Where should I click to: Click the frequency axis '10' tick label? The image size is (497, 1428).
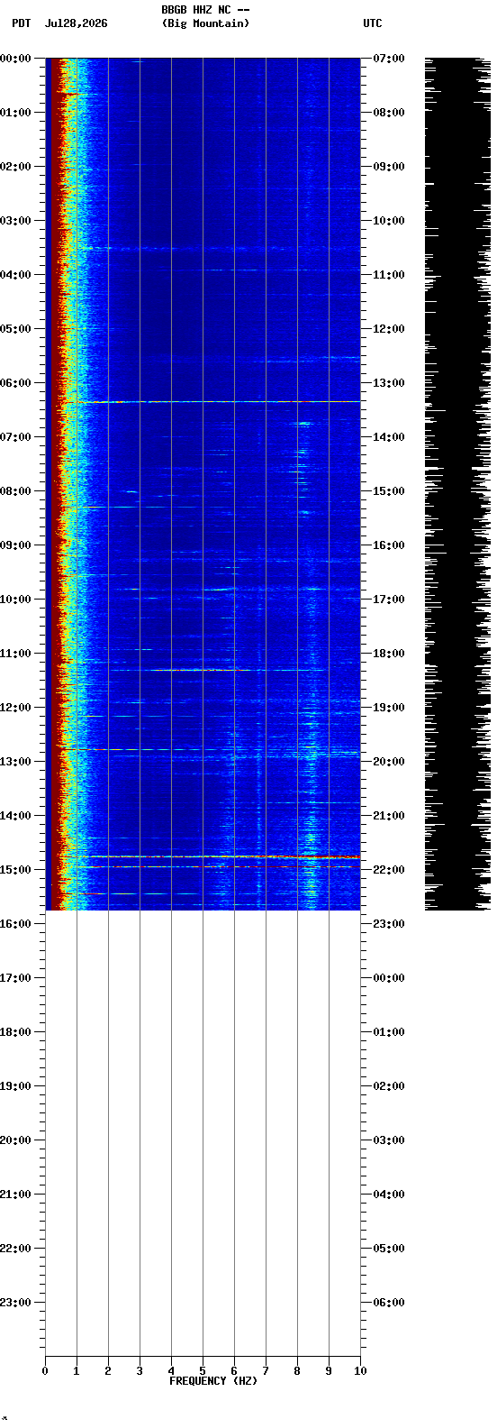click(360, 1371)
